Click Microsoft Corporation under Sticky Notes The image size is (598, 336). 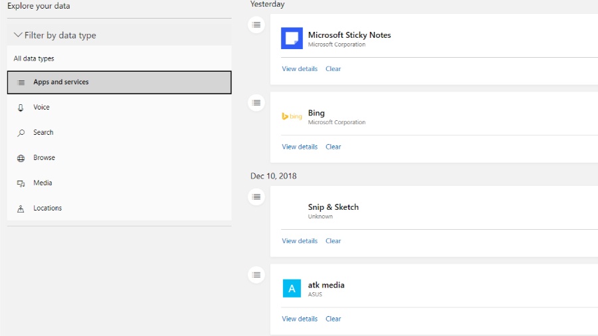tap(337, 44)
